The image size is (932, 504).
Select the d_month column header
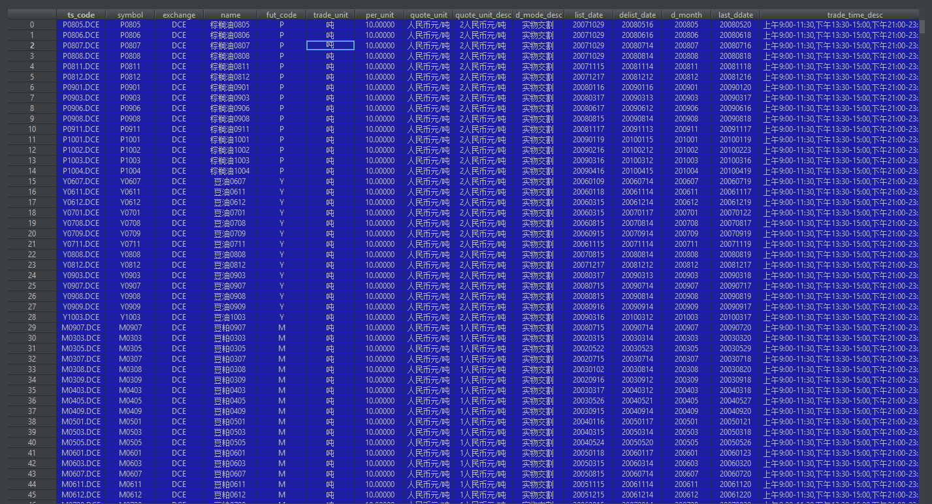pyautogui.click(x=686, y=15)
